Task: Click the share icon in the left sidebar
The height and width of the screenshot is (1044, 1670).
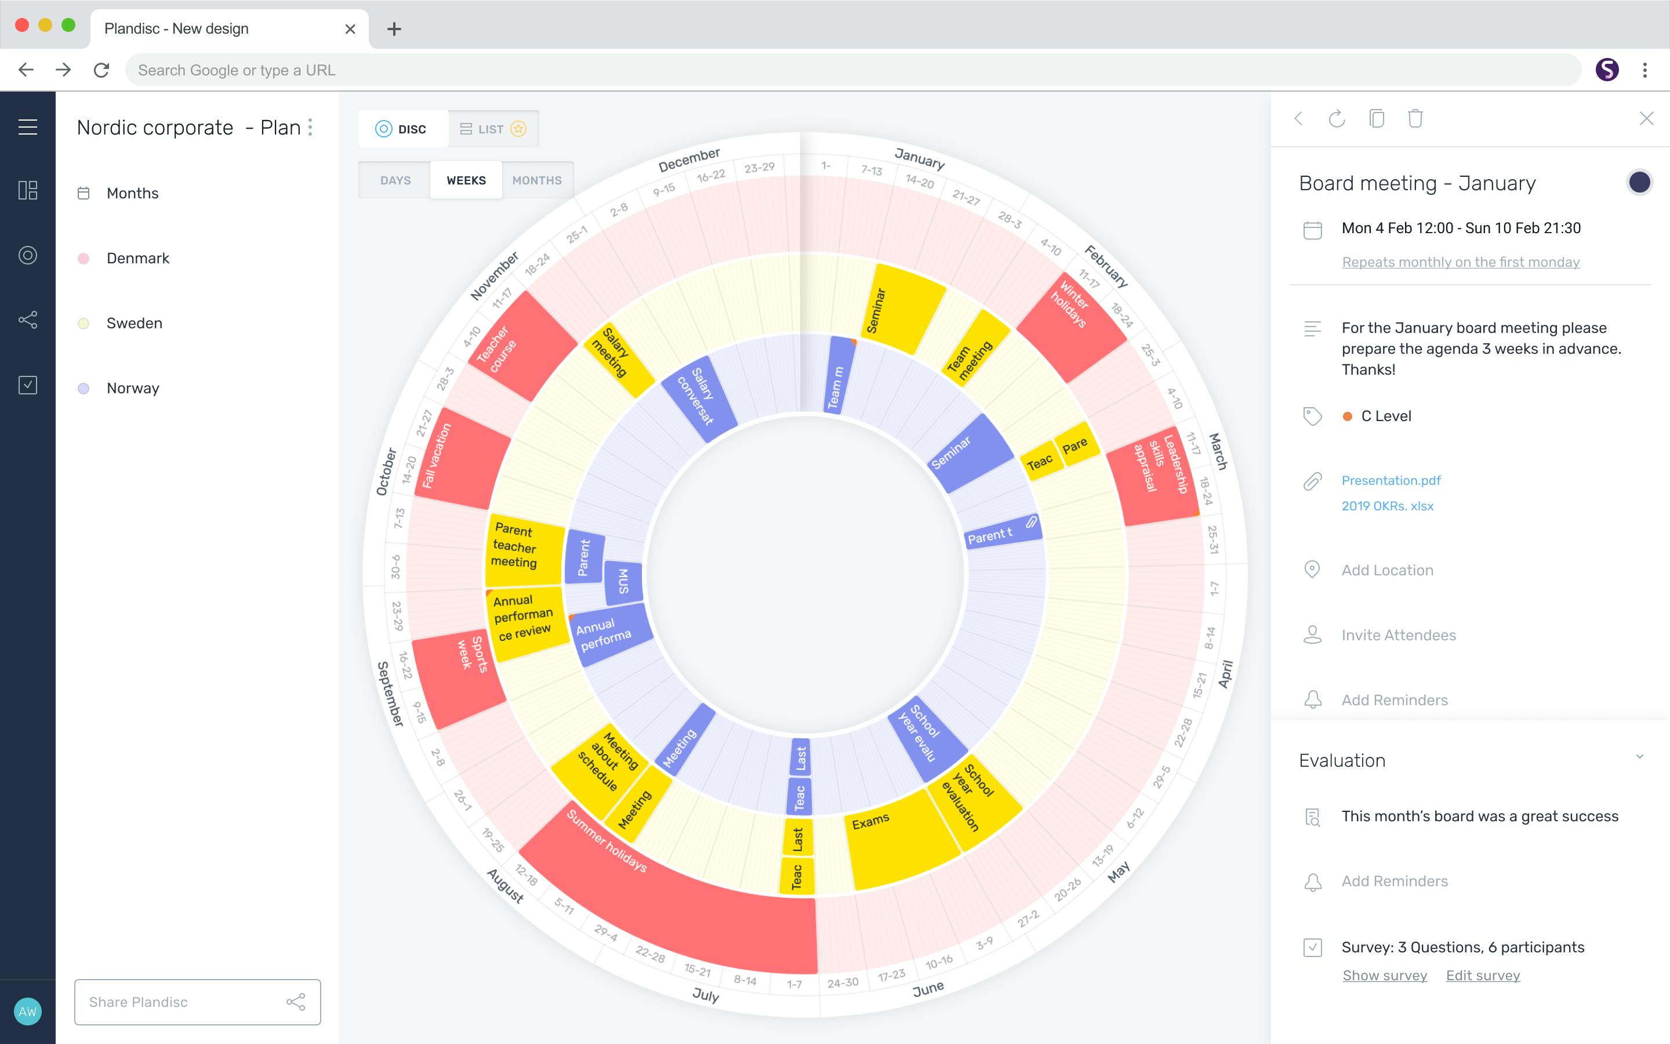Action: 28,319
